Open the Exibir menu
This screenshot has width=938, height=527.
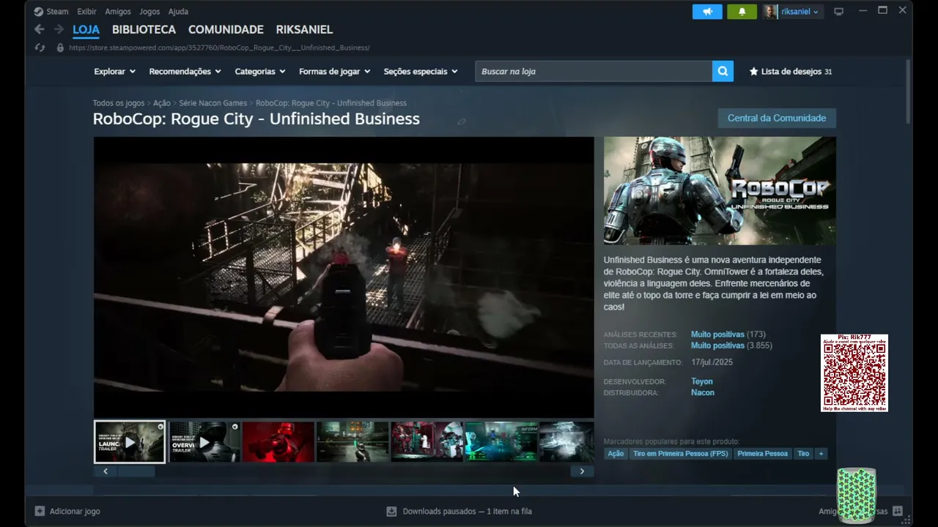click(x=86, y=12)
